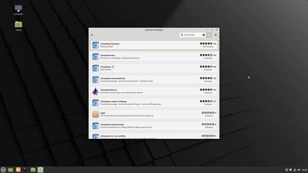Select the Cgpt title
Image resolution: width=308 pixels, height=173 pixels.
point(103,113)
